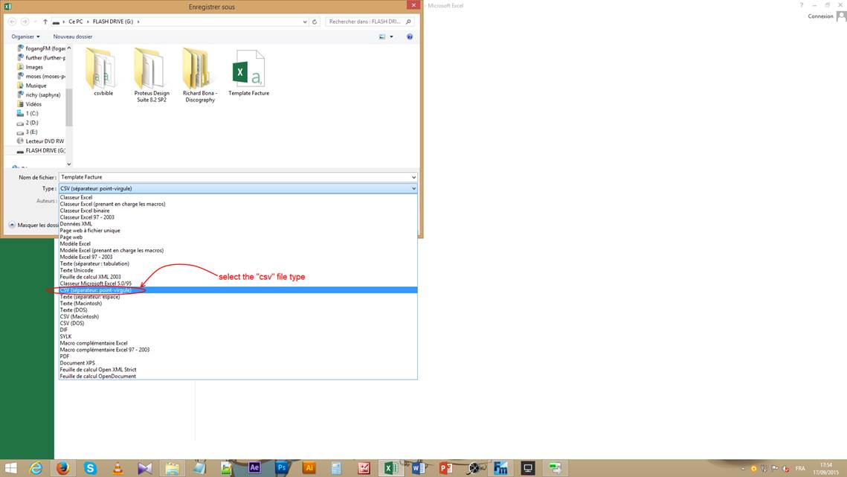
Task: Select Texte (séparateur : tabulation) type
Action: (x=238, y=264)
